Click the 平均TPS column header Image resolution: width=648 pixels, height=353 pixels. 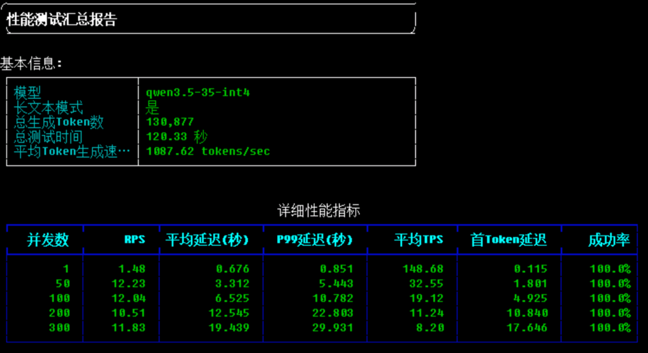[x=419, y=240]
